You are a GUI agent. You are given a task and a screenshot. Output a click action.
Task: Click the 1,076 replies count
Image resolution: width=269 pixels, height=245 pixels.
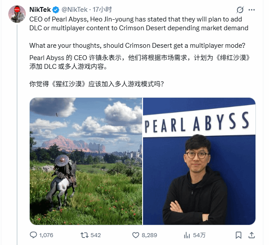pos(46,235)
